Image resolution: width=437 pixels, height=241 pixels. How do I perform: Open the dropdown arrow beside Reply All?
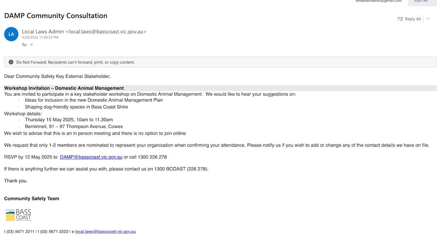pos(428,19)
